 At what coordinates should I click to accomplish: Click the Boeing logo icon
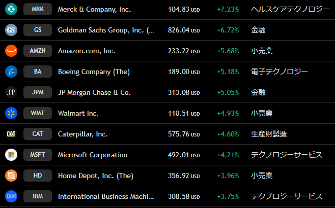pyautogui.click(x=11, y=72)
